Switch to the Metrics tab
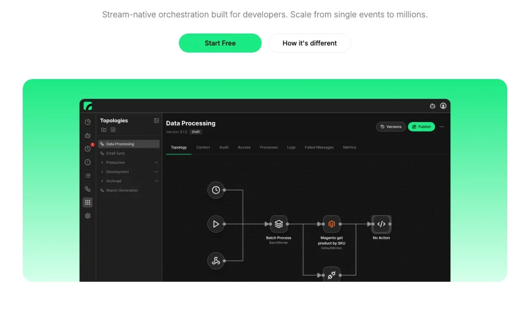This screenshot has width=530, height=331. pyautogui.click(x=349, y=147)
